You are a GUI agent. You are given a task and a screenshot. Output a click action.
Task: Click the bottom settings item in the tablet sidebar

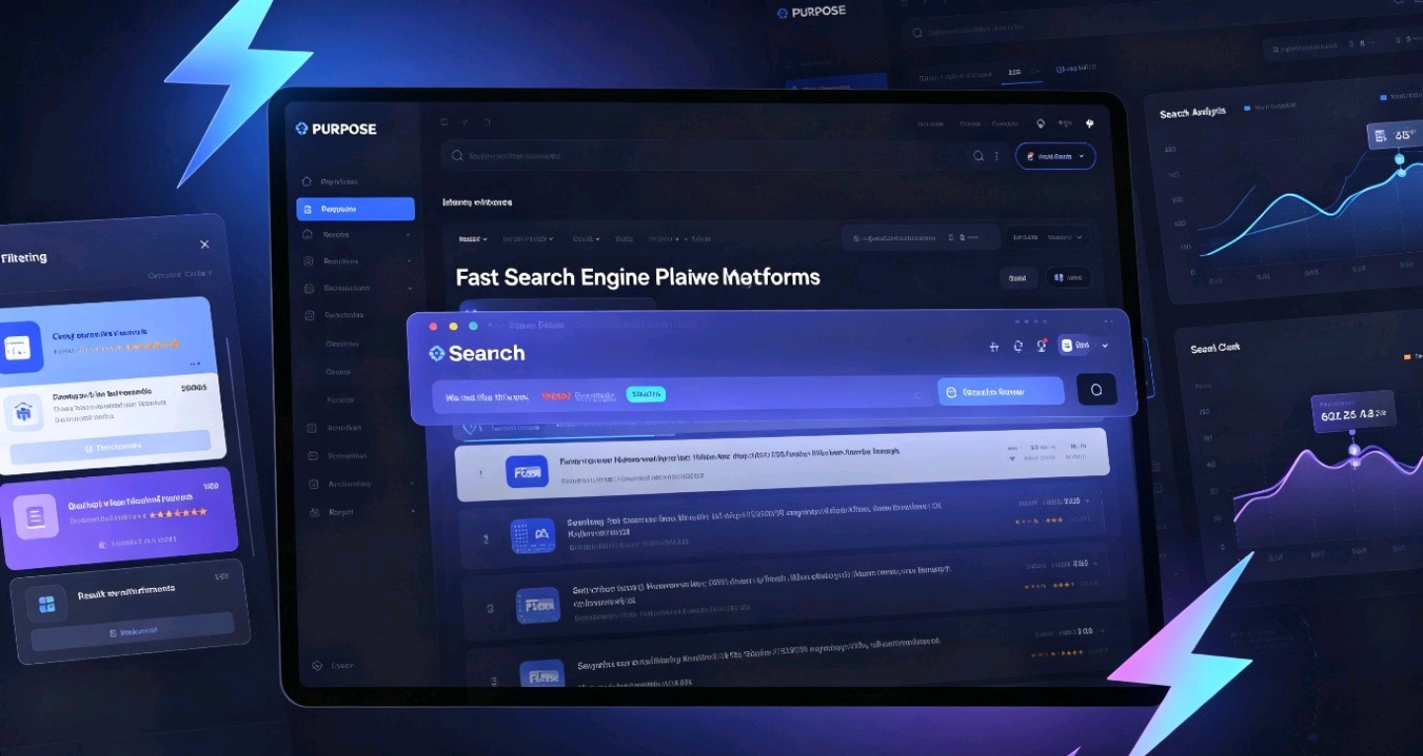334,666
